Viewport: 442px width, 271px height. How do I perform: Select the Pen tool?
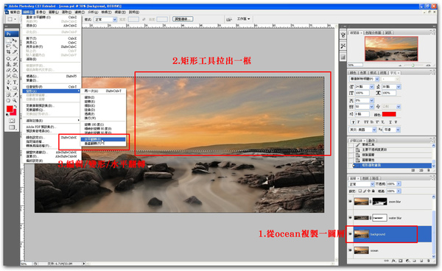(9, 82)
